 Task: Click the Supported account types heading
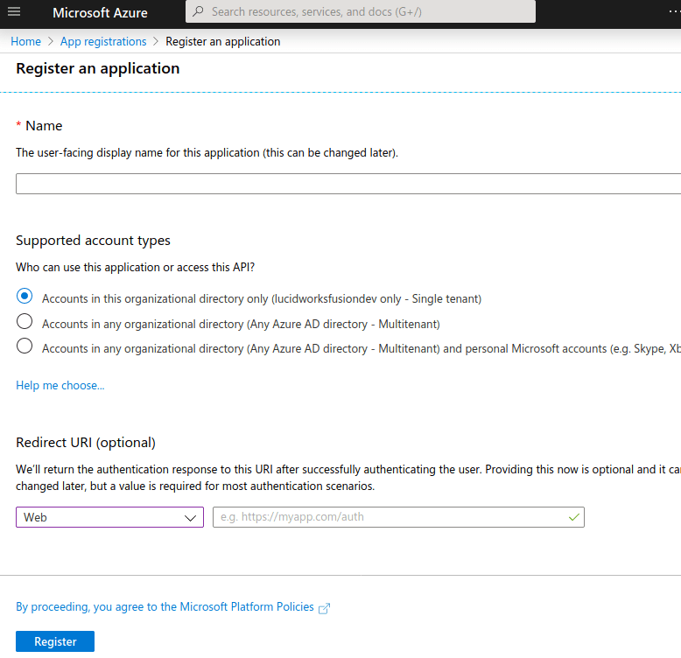pos(93,241)
